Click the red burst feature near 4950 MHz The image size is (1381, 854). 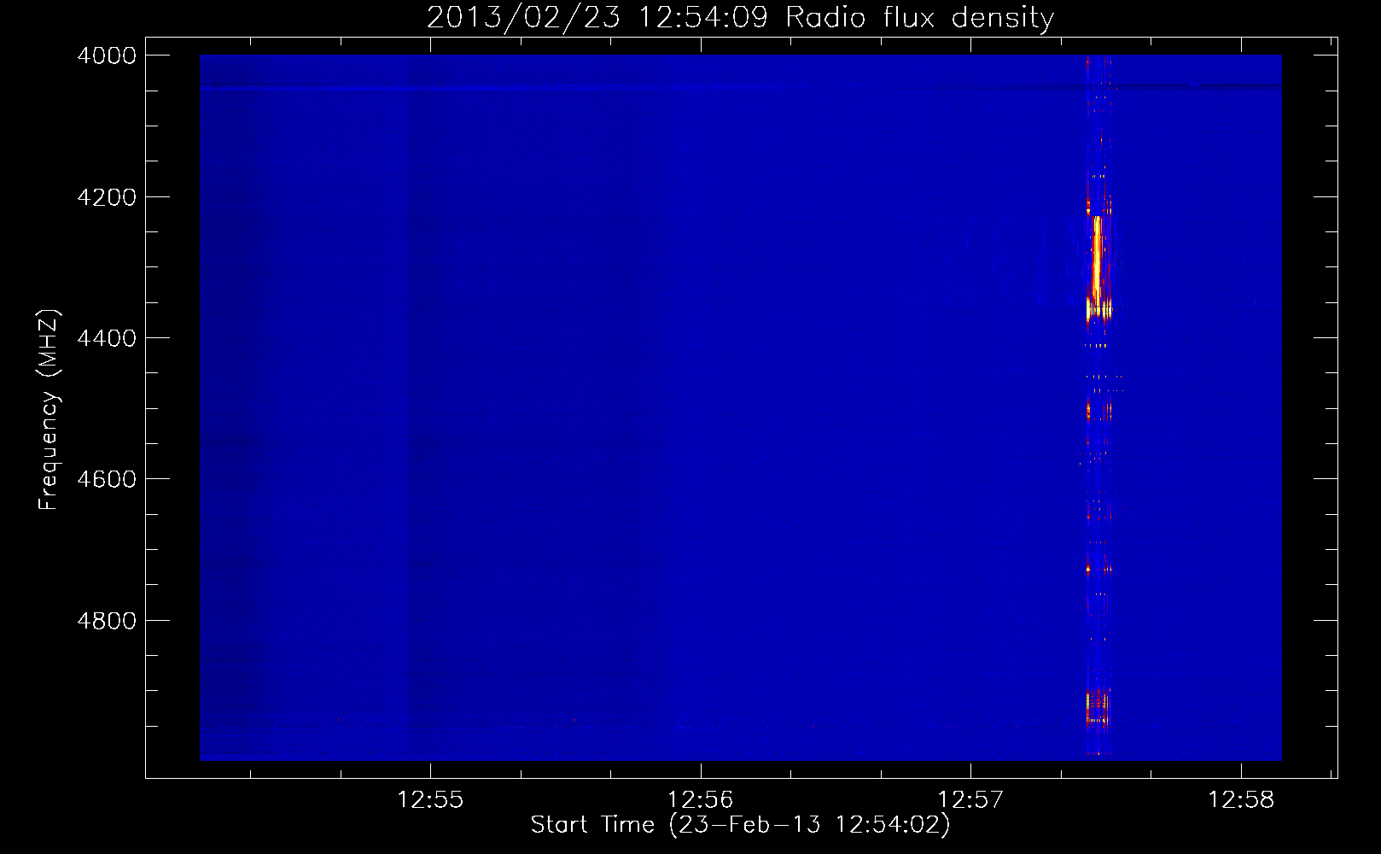pos(1097,709)
